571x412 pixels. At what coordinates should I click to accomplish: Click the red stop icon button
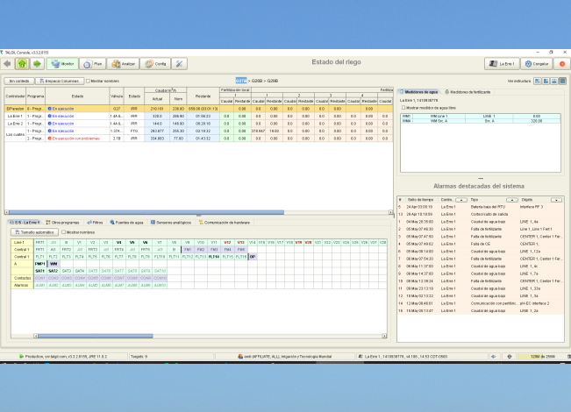562,64
